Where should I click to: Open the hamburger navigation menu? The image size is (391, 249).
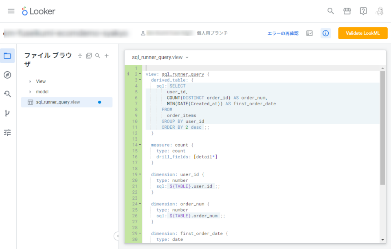(x=11, y=11)
